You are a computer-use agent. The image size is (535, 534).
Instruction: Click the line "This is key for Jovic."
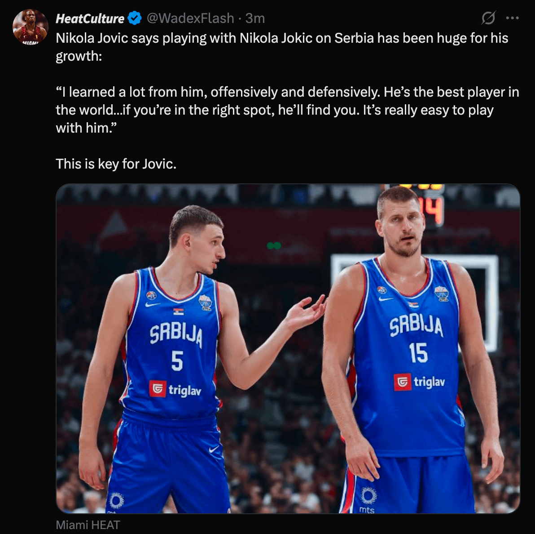click(x=116, y=164)
